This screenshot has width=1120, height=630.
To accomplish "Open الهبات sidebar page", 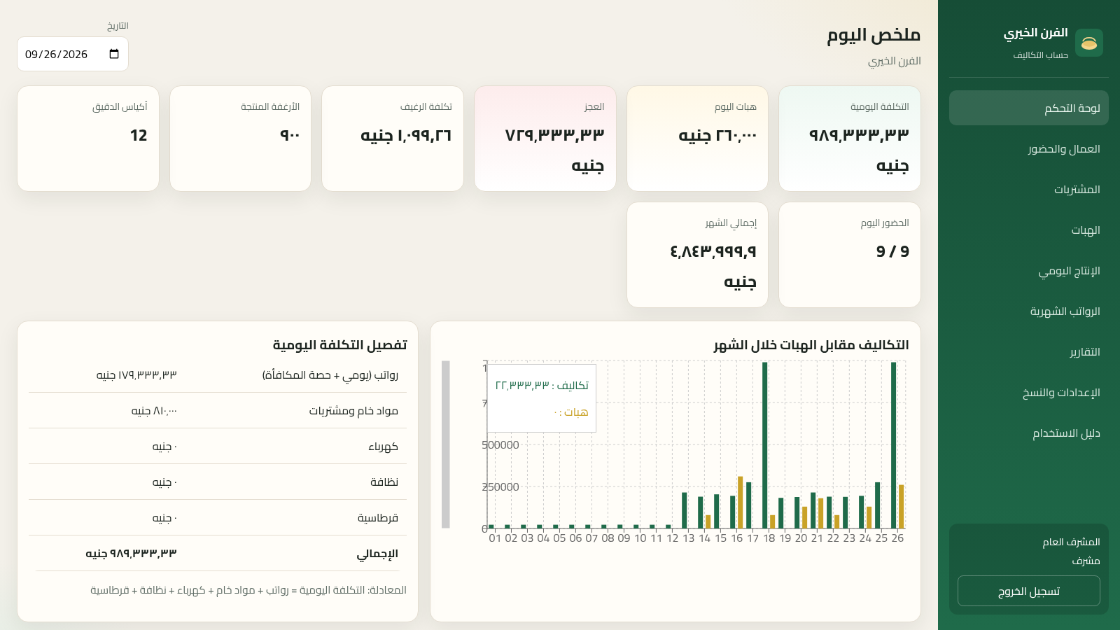I will (1029, 230).
